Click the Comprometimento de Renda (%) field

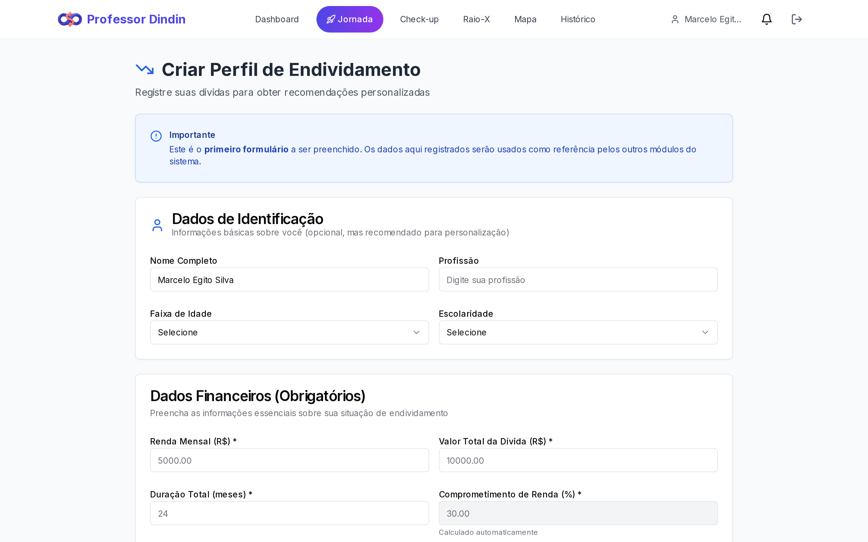click(x=578, y=513)
